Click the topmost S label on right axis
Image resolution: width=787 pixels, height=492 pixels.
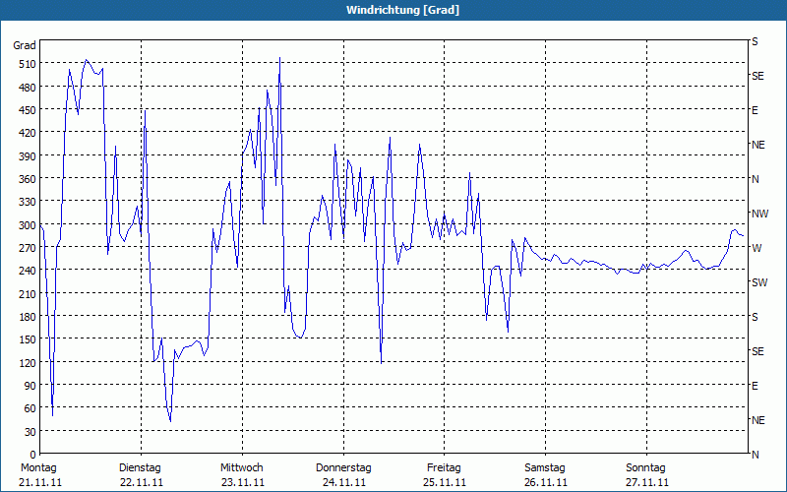pyautogui.click(x=755, y=41)
